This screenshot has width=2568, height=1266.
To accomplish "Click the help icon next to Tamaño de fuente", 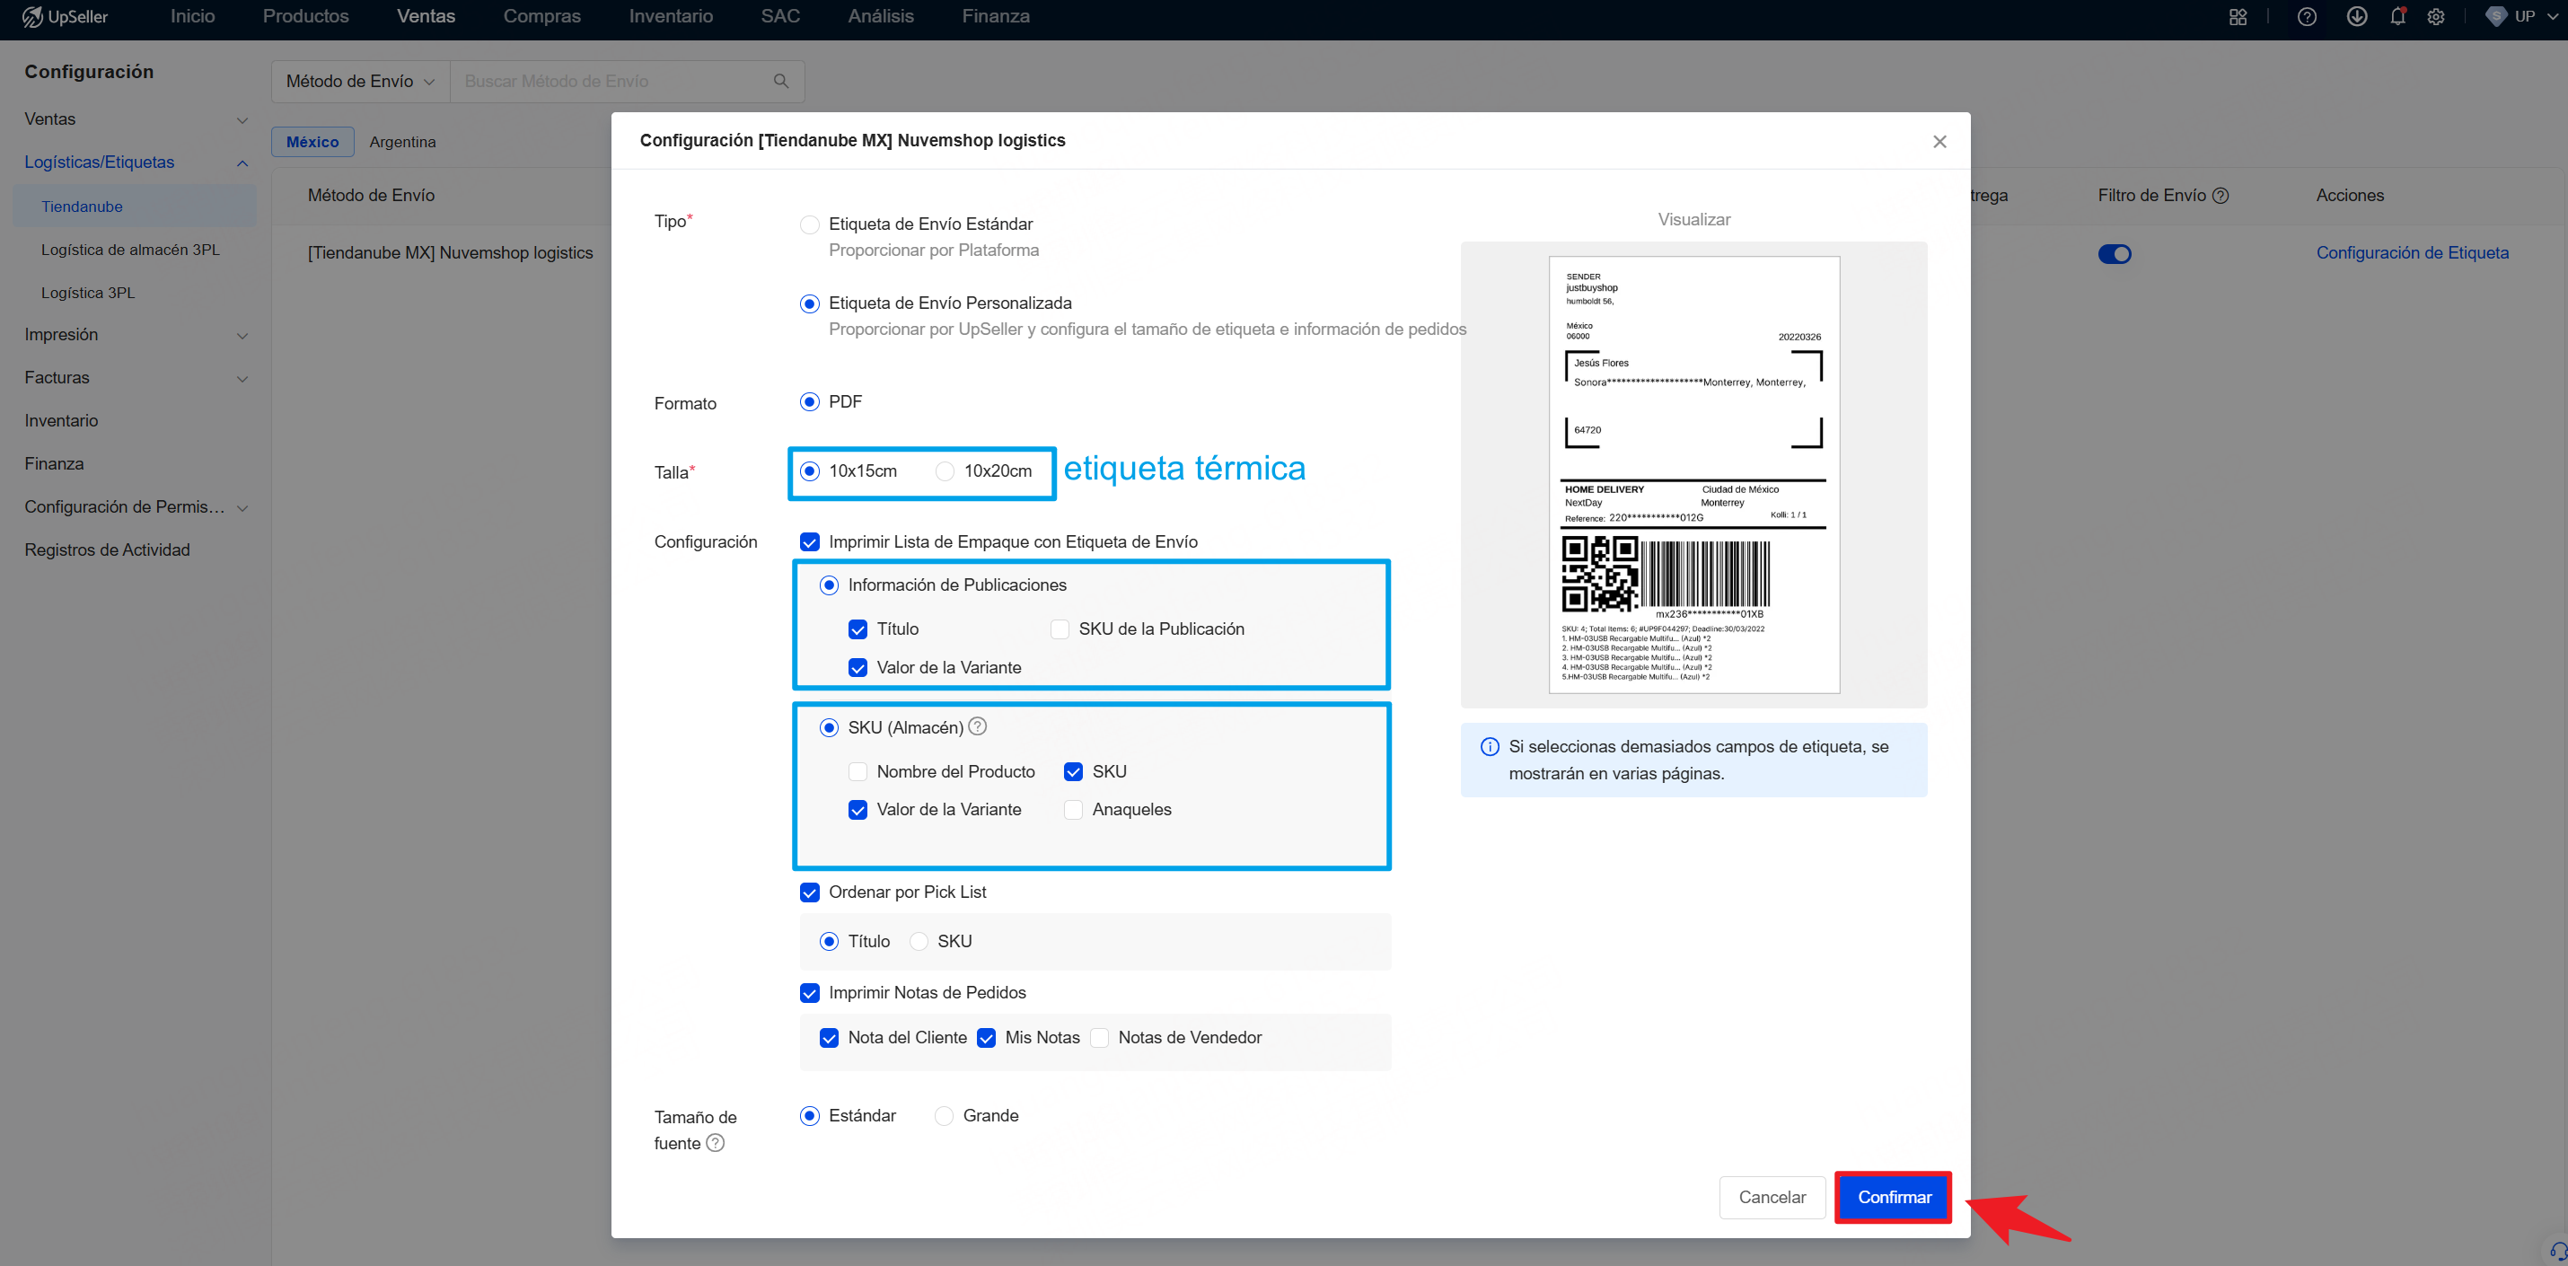I will point(715,1142).
